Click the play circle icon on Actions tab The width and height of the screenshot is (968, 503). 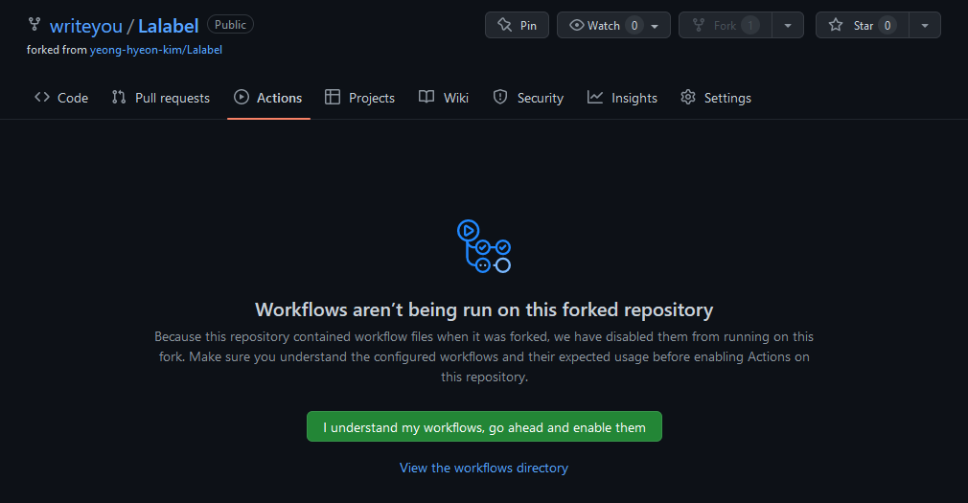242,97
